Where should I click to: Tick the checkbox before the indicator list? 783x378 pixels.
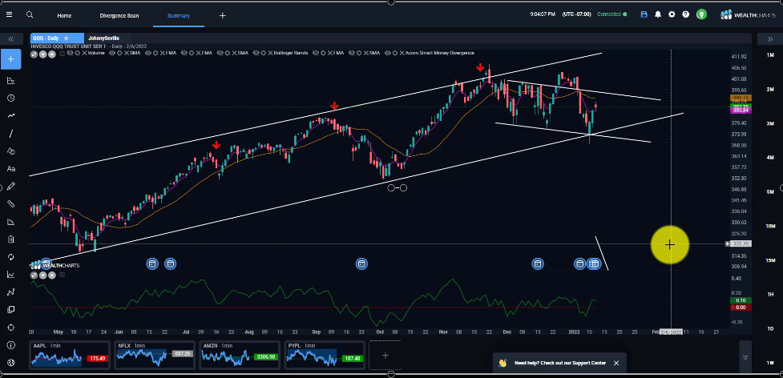(x=62, y=54)
